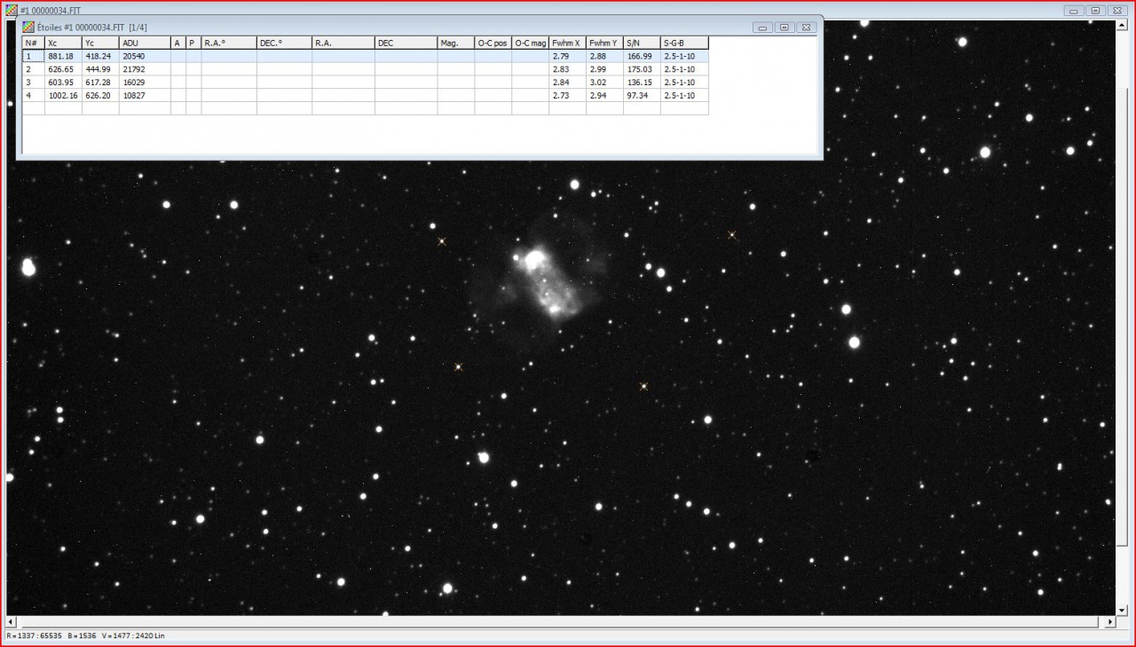Click the ADU column header
Image resolution: width=1136 pixels, height=647 pixels.
click(x=146, y=43)
